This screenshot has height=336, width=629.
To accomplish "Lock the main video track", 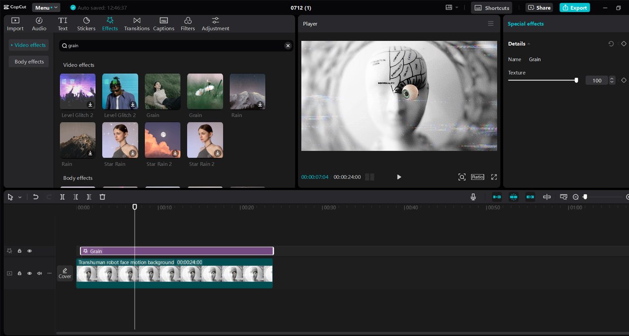I will [20, 273].
